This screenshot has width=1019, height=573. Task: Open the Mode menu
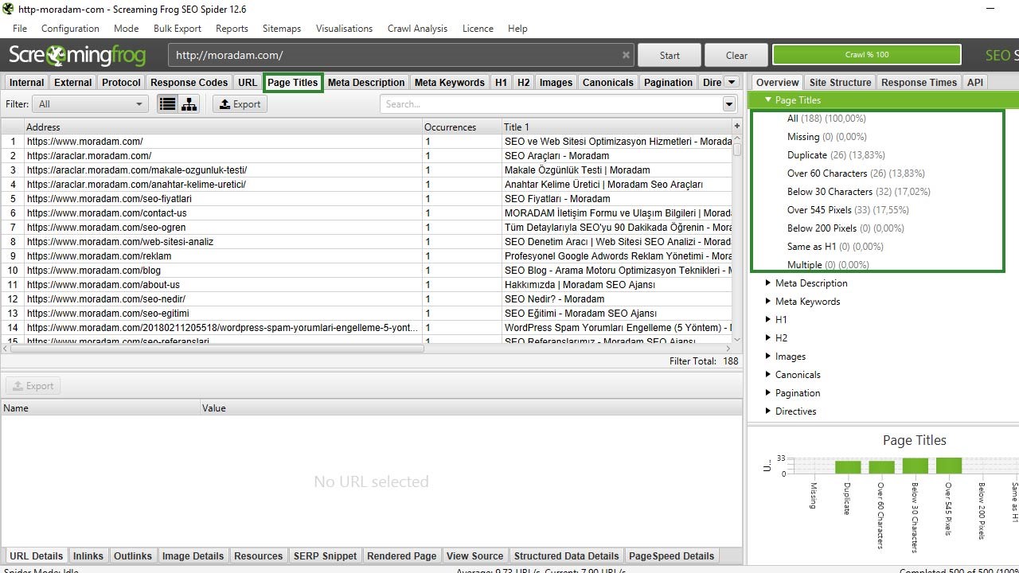(126, 28)
